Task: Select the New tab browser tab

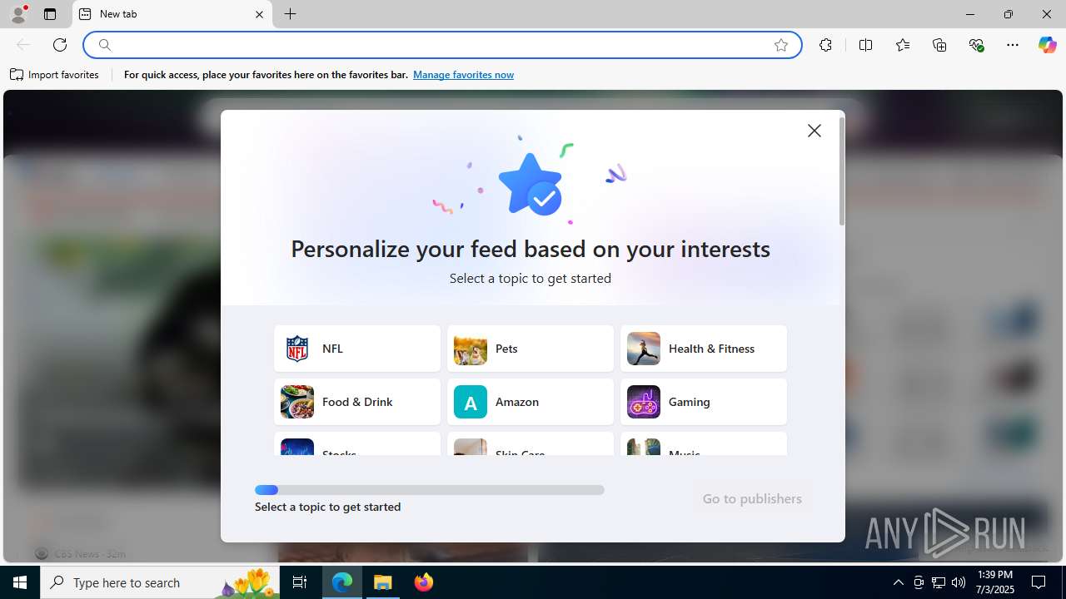Action: 172,14
